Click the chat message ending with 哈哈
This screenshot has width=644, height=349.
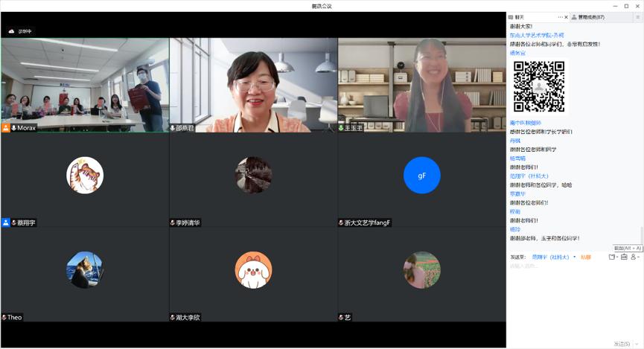click(x=541, y=185)
